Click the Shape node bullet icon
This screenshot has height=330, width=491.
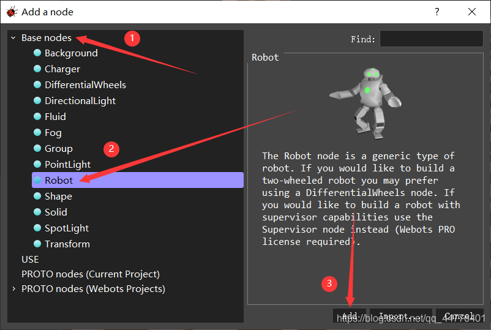[x=37, y=196]
